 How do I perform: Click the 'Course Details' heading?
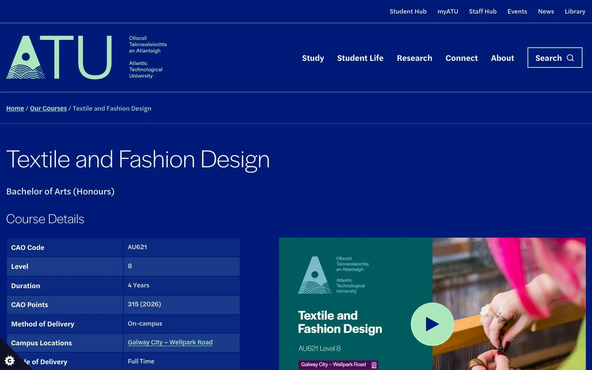pos(45,219)
